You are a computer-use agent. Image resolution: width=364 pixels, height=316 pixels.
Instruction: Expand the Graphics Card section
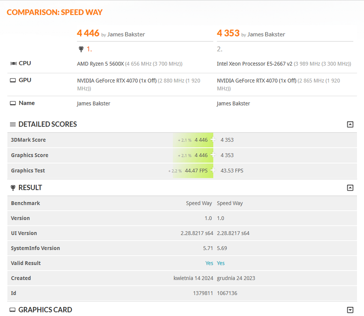pos(350,310)
